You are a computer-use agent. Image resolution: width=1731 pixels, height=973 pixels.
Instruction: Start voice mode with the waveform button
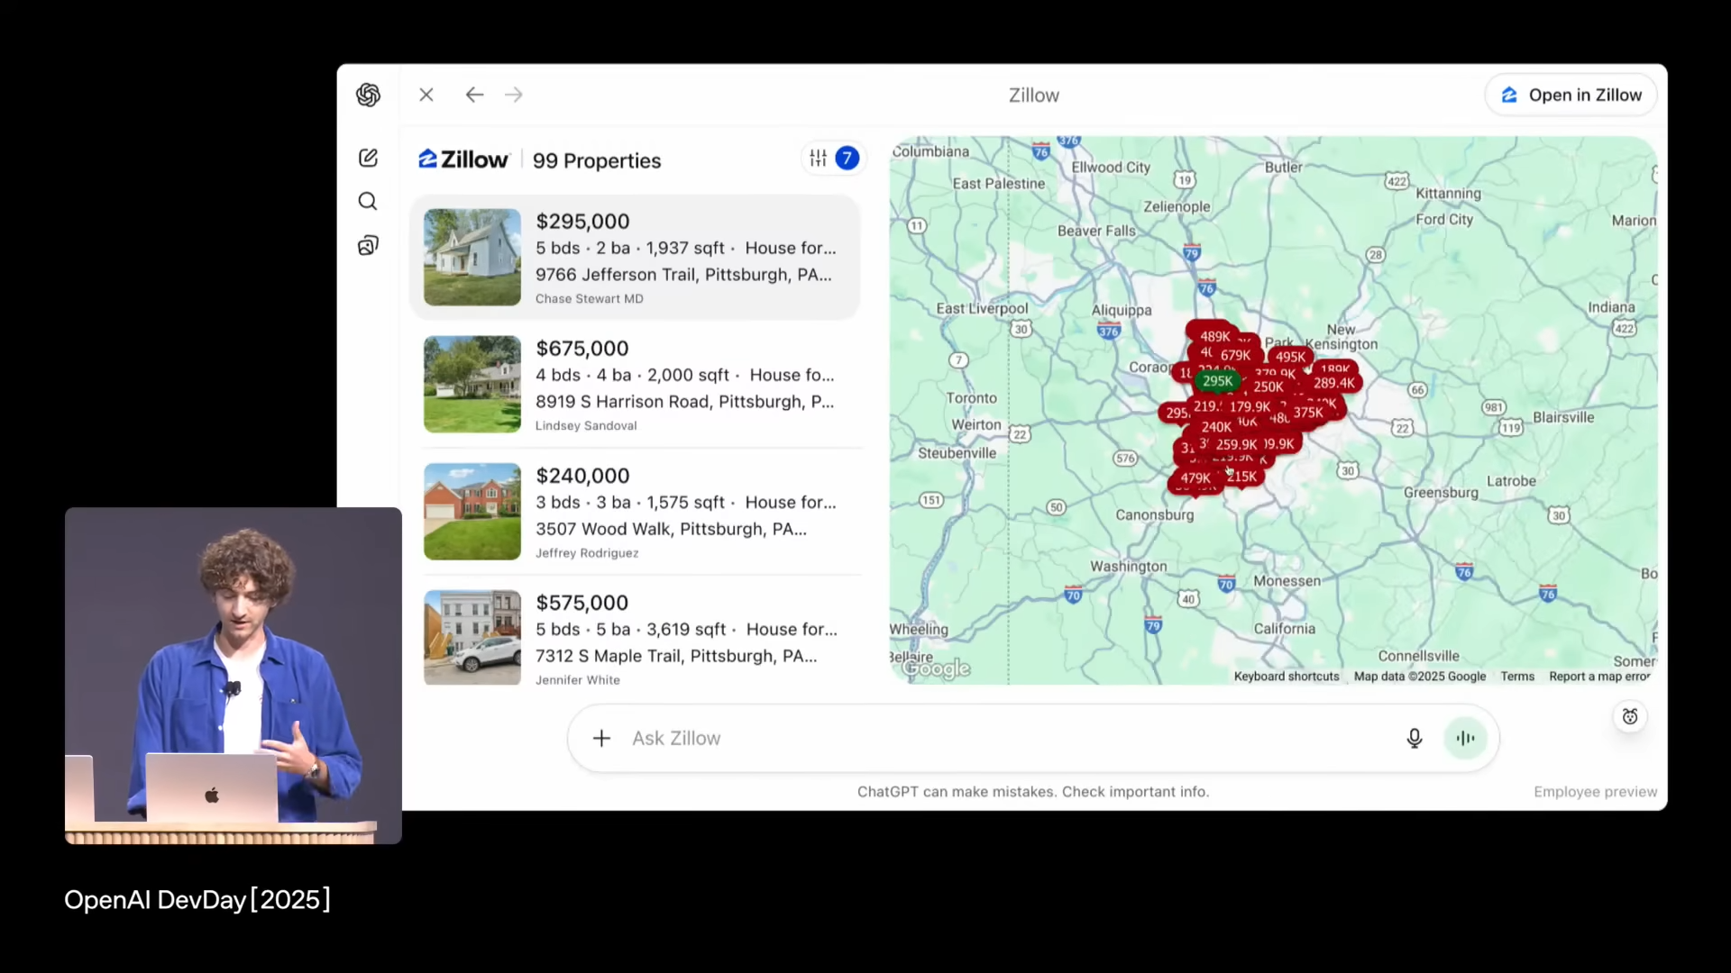click(x=1465, y=739)
